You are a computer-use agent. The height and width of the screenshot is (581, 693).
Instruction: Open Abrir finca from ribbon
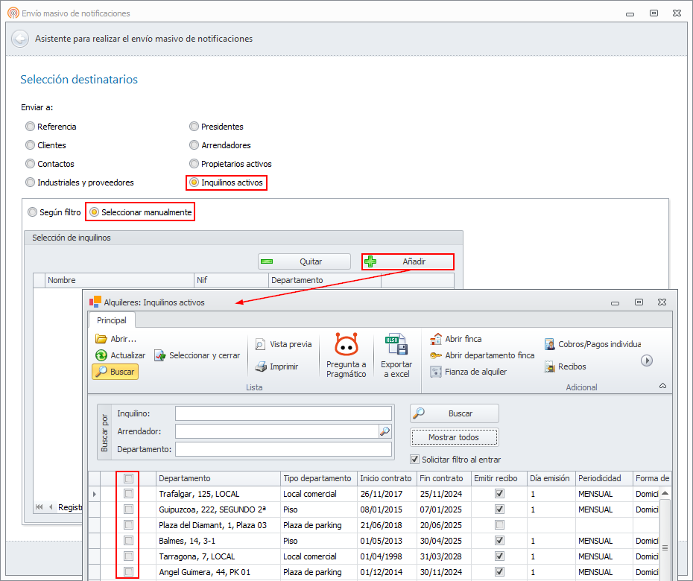(x=437, y=339)
